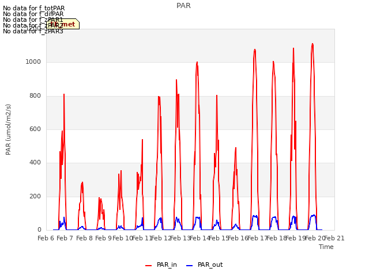Click the PAR_in red legend line marker

[x=149, y=266]
